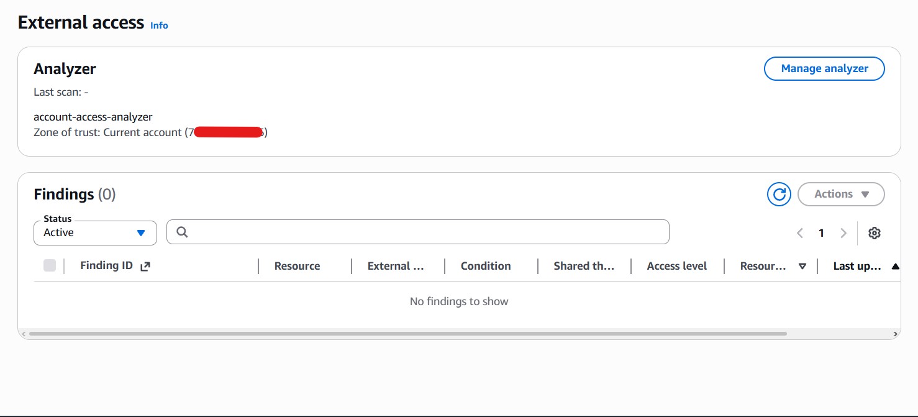This screenshot has width=918, height=417.
Task: Click the Manage analyzer button
Action: 824,68
